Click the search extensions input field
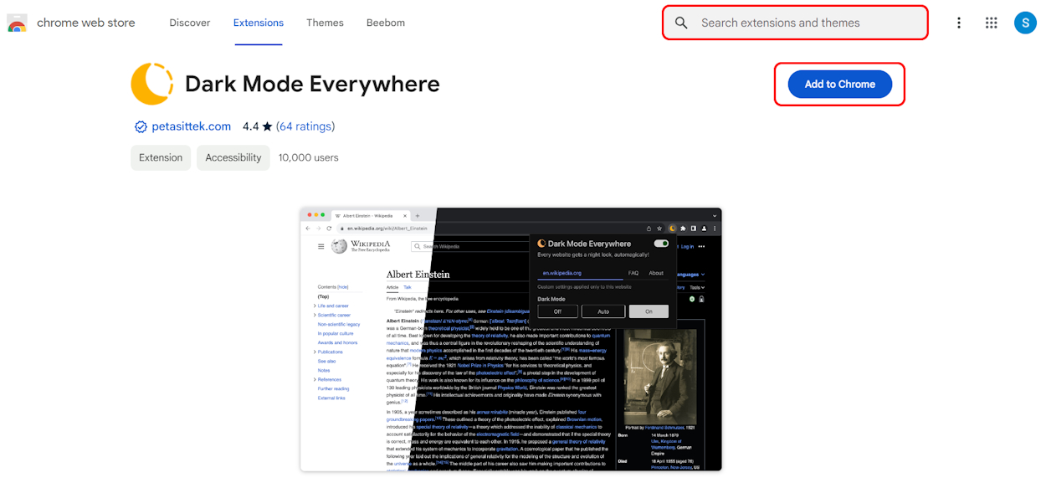This screenshot has height=483, width=1046. pos(795,23)
